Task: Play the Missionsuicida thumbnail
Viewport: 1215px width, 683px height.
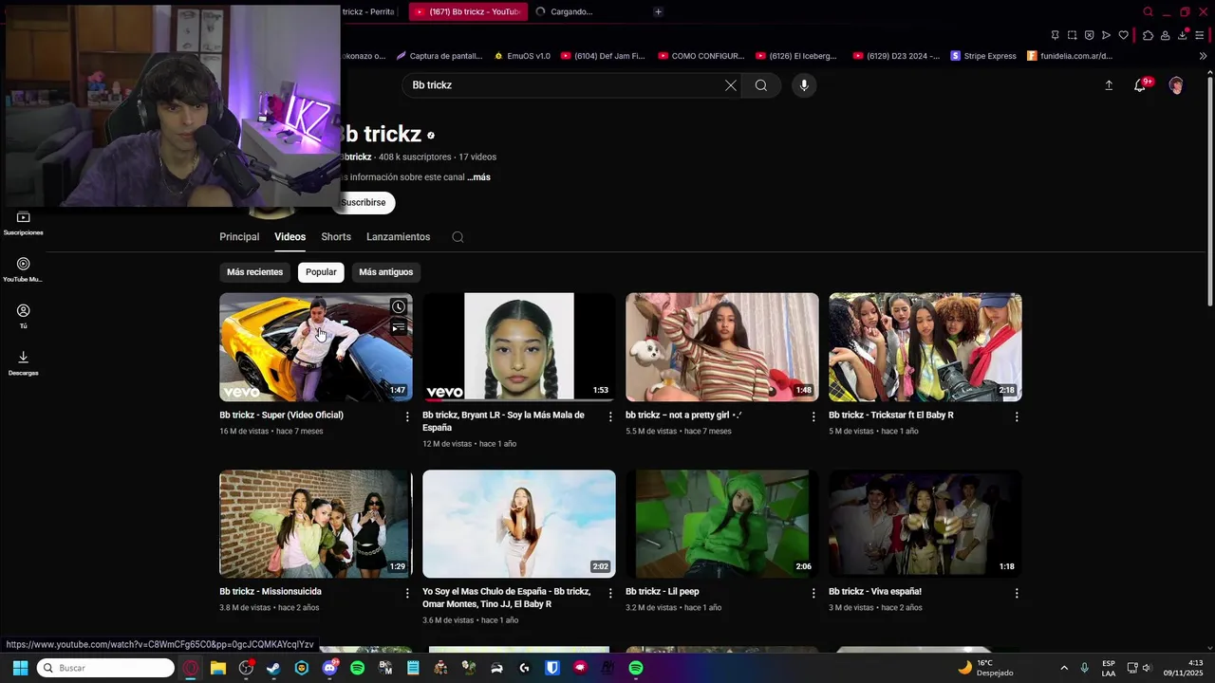Action: click(x=316, y=524)
